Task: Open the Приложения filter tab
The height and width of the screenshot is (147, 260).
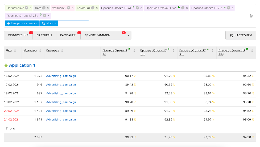Action: tap(18, 35)
